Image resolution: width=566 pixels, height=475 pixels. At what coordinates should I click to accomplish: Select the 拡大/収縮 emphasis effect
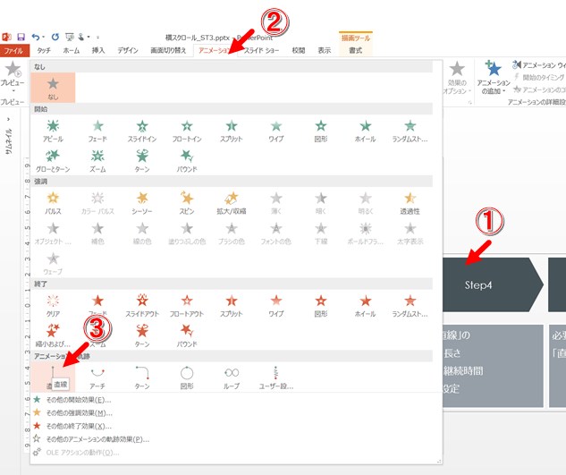(x=232, y=203)
